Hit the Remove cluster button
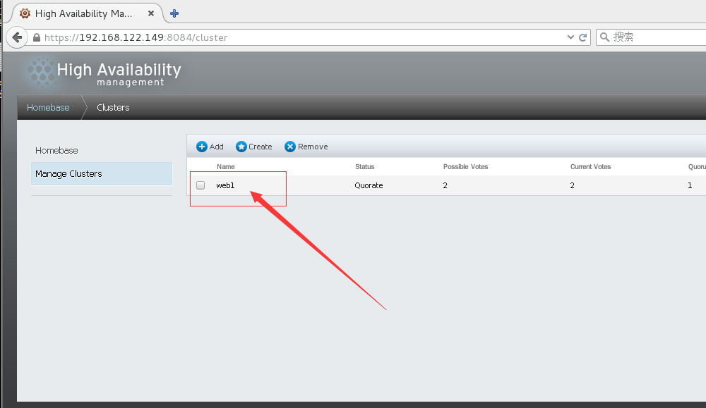706x408 pixels. pyautogui.click(x=306, y=147)
